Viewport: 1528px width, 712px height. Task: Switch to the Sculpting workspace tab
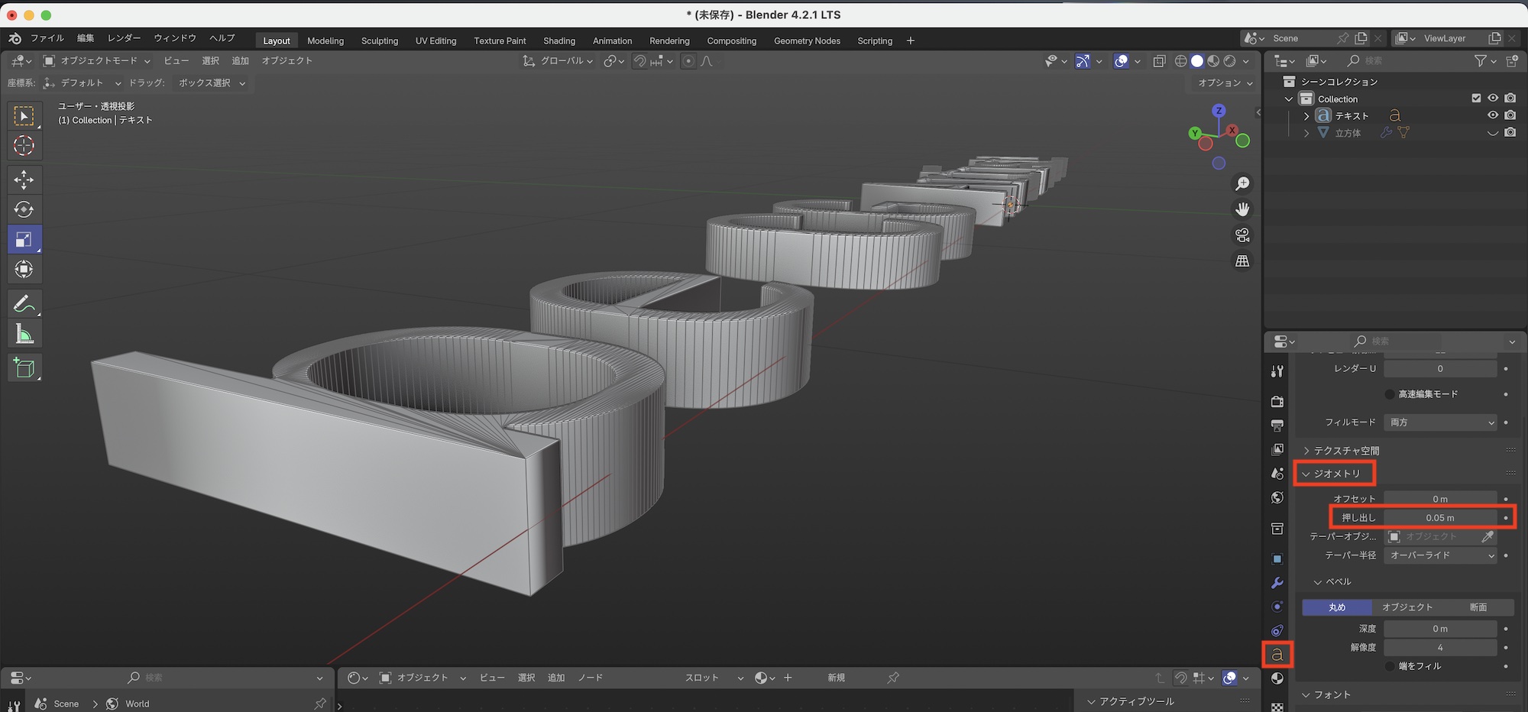point(379,40)
